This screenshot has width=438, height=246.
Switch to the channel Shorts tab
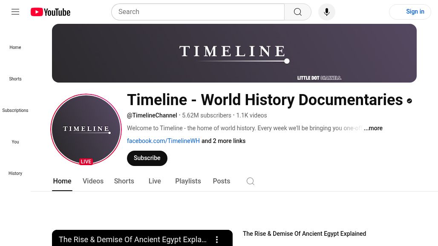124,181
